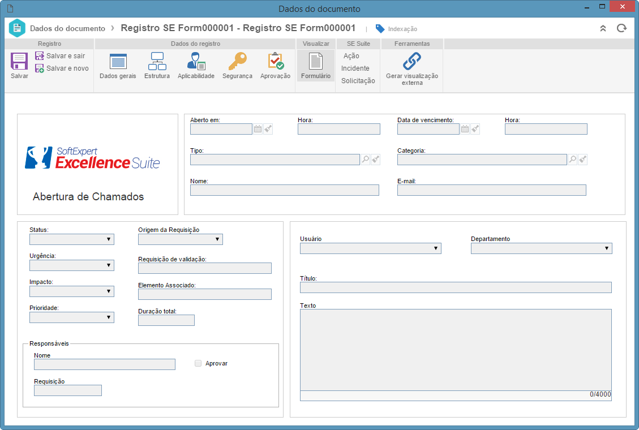Screen dimensions: 639x430
Task: Open the Estrutura icon
Action: point(157,61)
